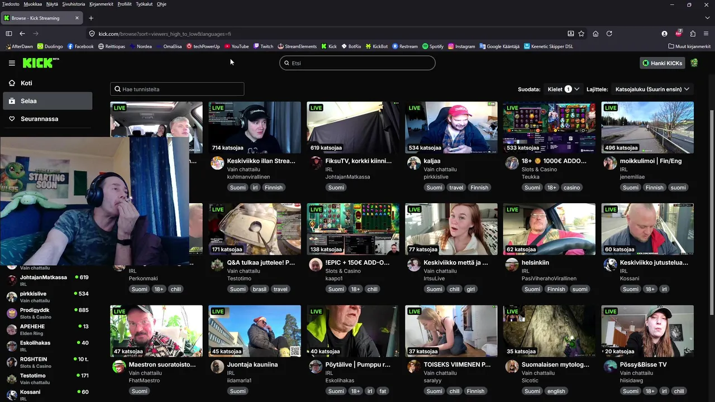Open the Duolingo bookmark
Image resolution: width=715 pixels, height=402 pixels.
(50, 46)
